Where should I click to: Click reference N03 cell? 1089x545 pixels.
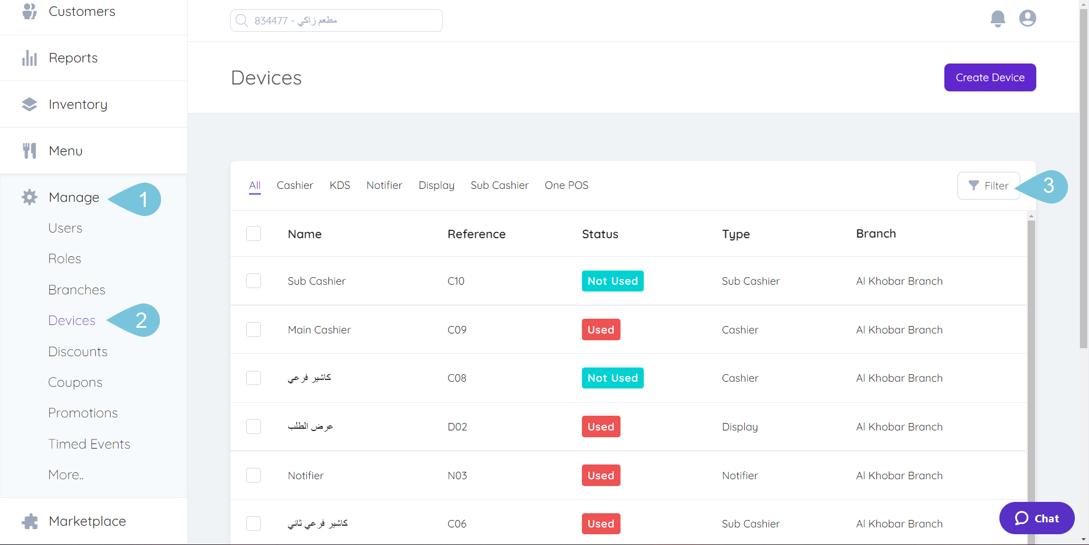point(457,475)
